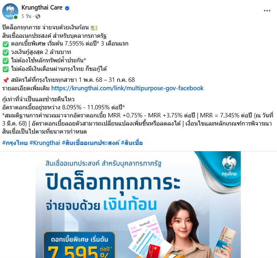The width and height of the screenshot is (277, 258).
Task: Open the three-dots post options menu
Action: 267,11
